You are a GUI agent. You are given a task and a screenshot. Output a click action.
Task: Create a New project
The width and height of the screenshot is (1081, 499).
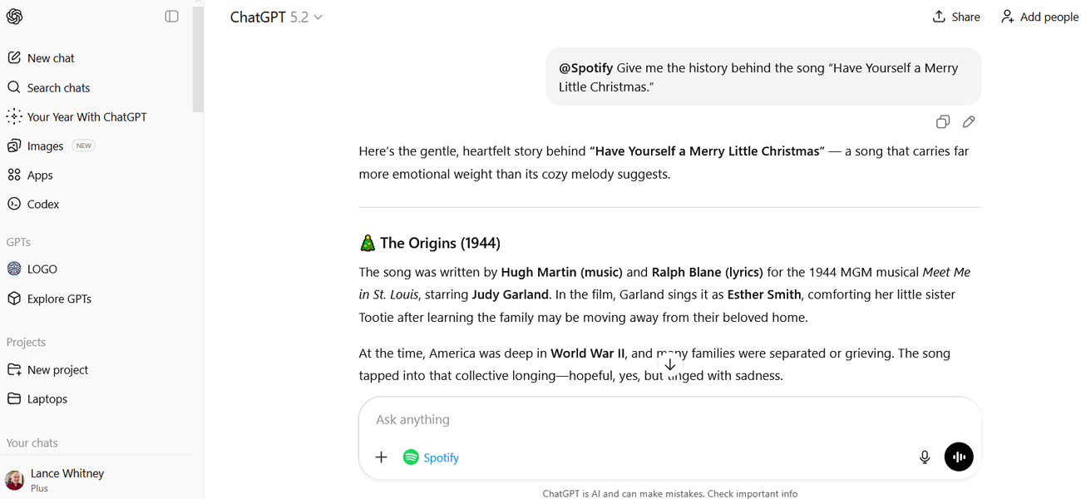(x=57, y=369)
